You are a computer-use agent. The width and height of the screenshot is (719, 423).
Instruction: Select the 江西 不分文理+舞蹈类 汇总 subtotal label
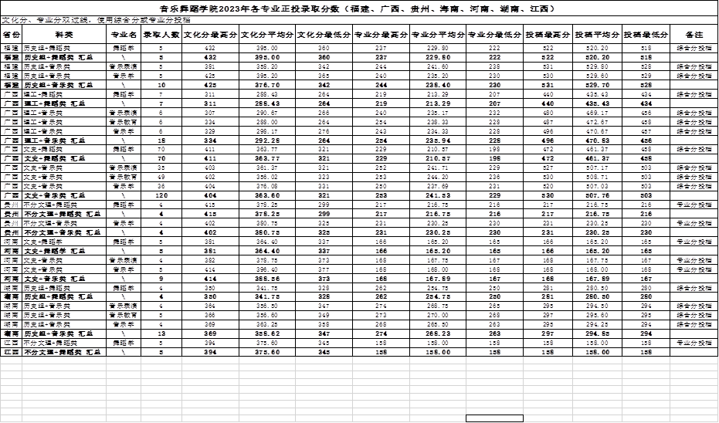[x=63, y=351]
